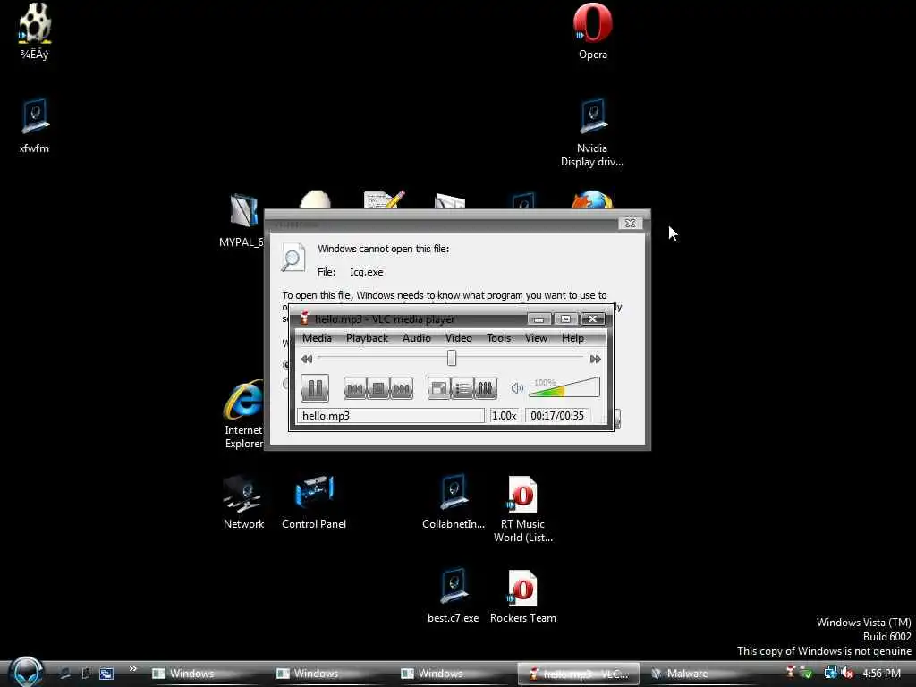Image resolution: width=916 pixels, height=687 pixels.
Task: Select the Control Panel desktop icon
Action: (314, 503)
